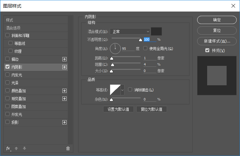
Task: Click the plus icon next to 颜色叠加
Action: click(x=64, y=91)
